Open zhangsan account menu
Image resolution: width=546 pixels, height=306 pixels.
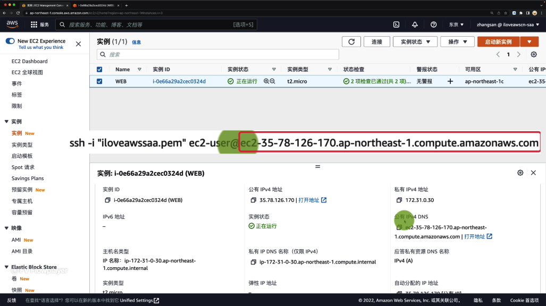(508, 25)
